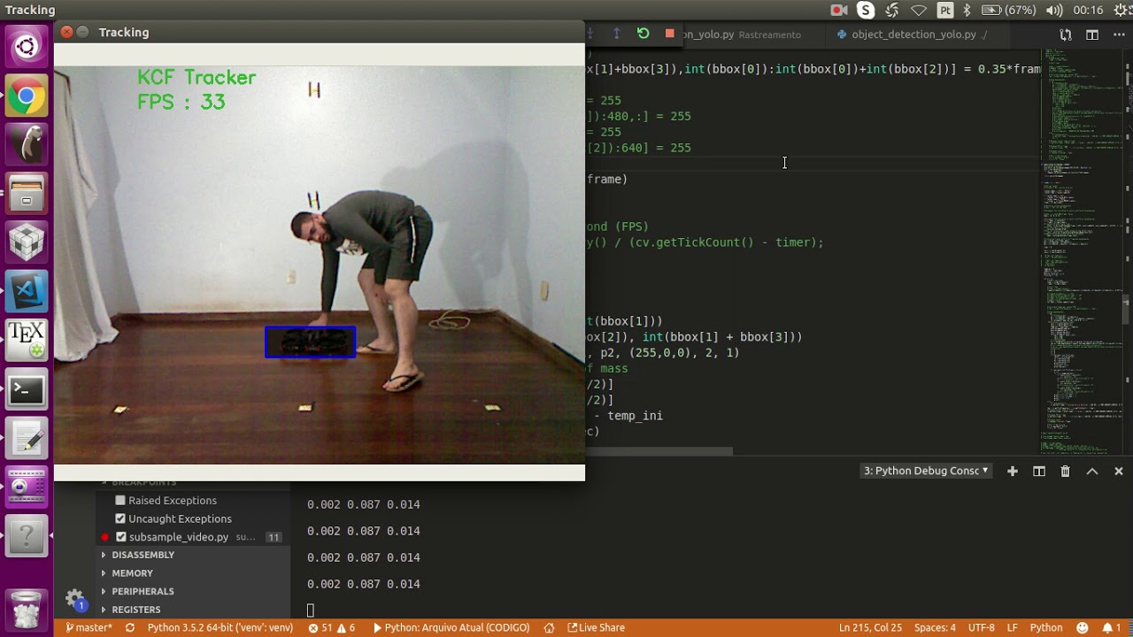Open the VS Code manage gear icon
The width and height of the screenshot is (1133, 637).
75,599
